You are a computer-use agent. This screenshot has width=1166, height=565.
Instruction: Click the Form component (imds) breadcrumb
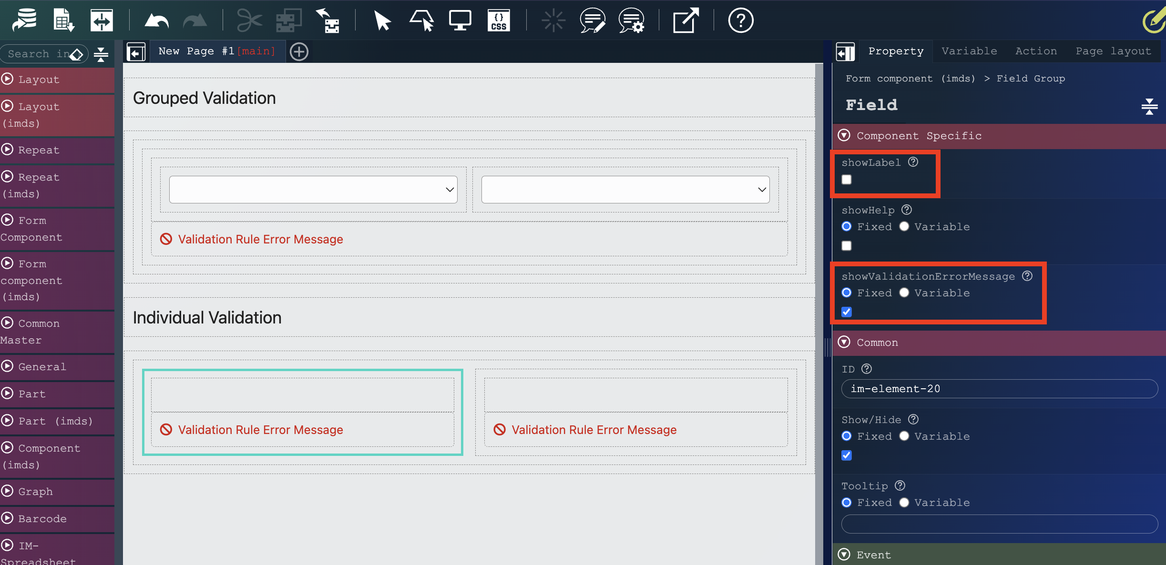coord(910,79)
